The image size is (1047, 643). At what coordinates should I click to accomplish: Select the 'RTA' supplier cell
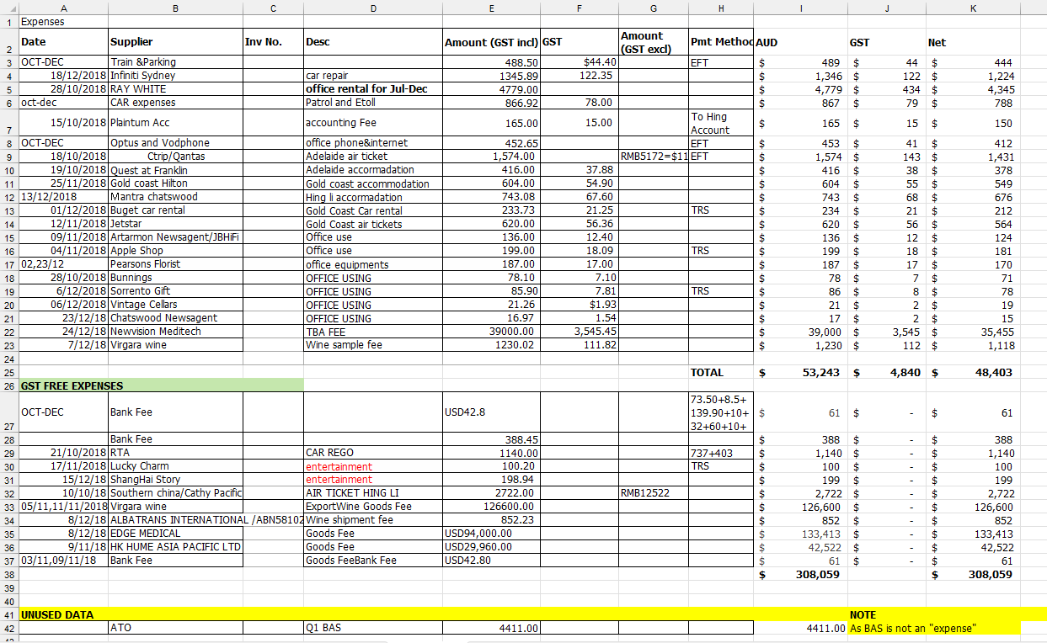[x=175, y=453]
